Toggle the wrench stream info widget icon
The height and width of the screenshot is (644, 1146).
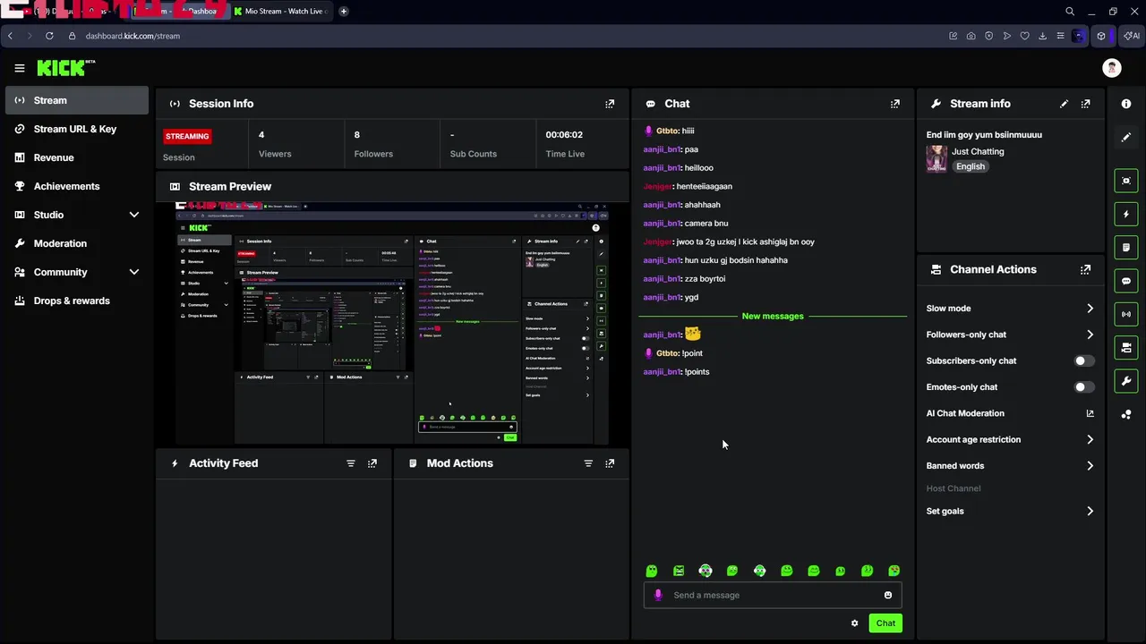pyautogui.click(x=1126, y=381)
